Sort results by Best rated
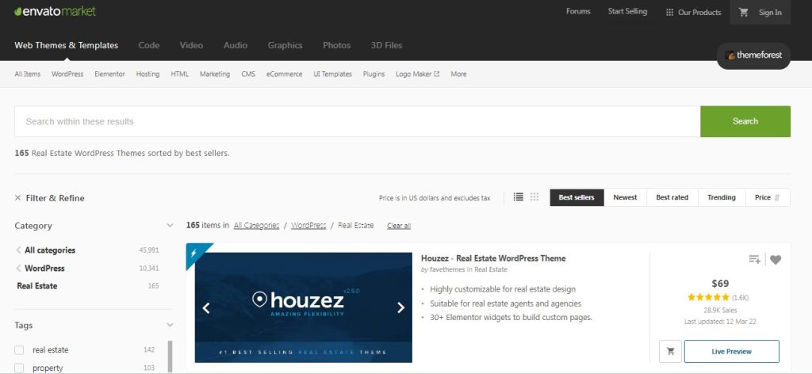The image size is (812, 374). click(x=672, y=197)
